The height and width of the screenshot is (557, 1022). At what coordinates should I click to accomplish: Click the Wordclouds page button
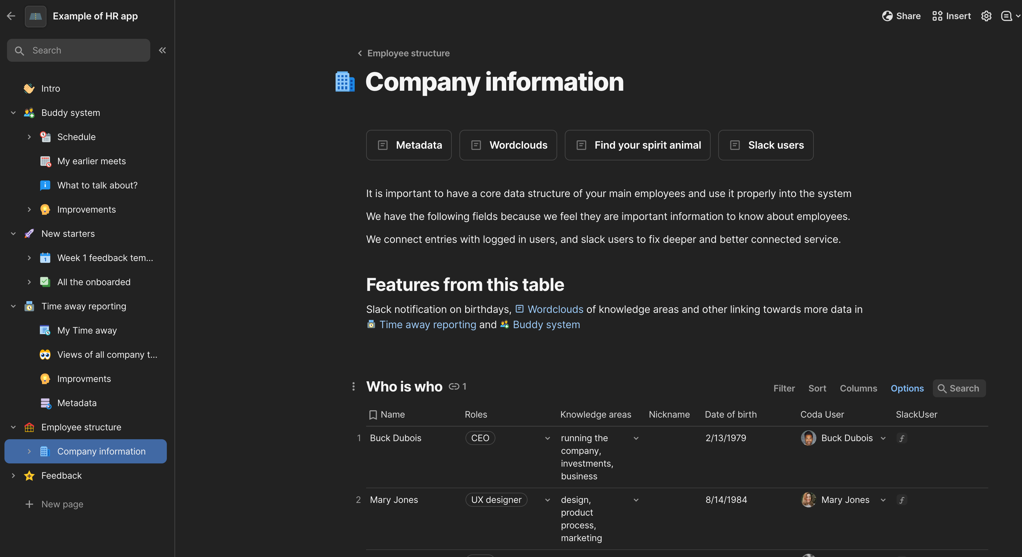coord(508,145)
